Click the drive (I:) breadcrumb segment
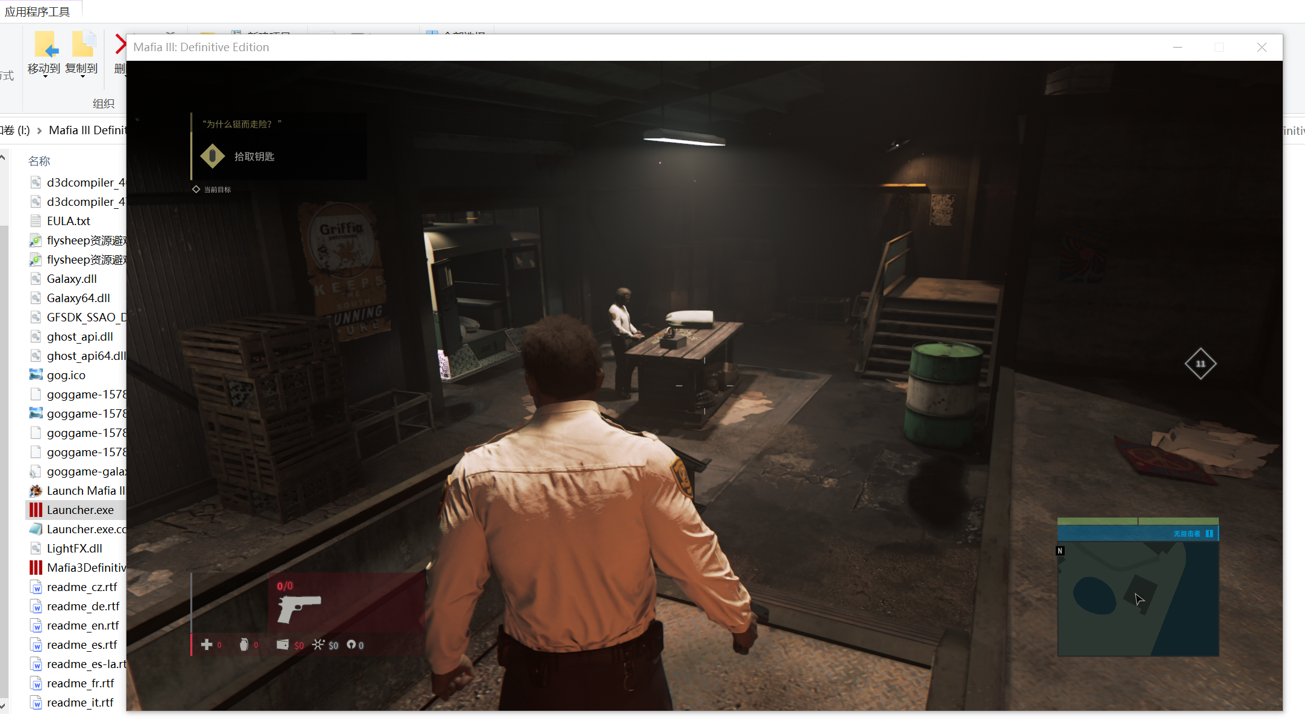 (15, 130)
